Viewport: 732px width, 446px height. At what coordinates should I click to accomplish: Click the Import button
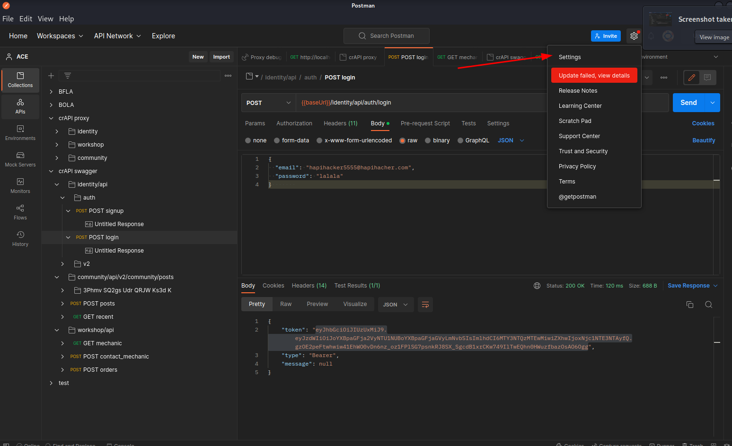point(221,57)
